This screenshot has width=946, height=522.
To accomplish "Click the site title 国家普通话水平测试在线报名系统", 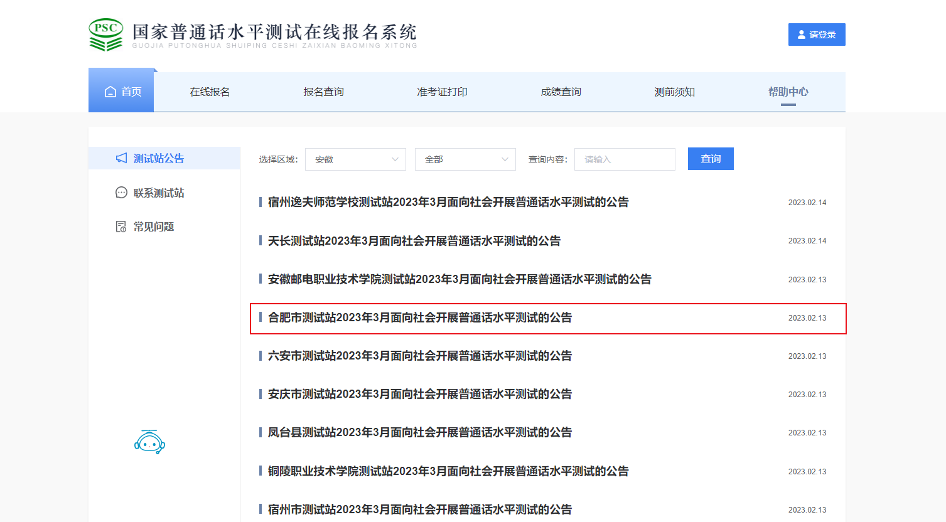I will click(x=274, y=31).
